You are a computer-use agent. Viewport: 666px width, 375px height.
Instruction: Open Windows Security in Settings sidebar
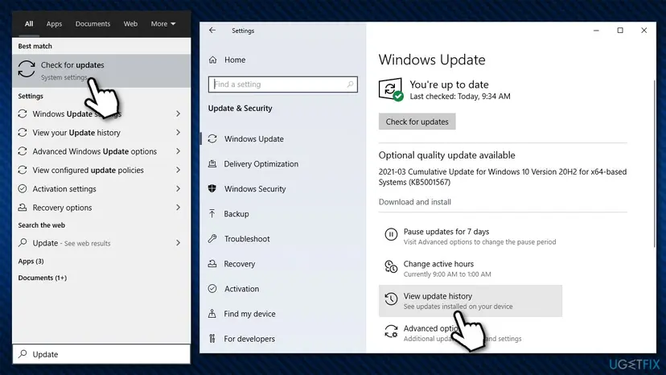(255, 188)
